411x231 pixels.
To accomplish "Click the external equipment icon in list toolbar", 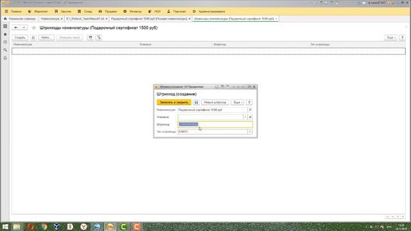I will coord(90,37).
